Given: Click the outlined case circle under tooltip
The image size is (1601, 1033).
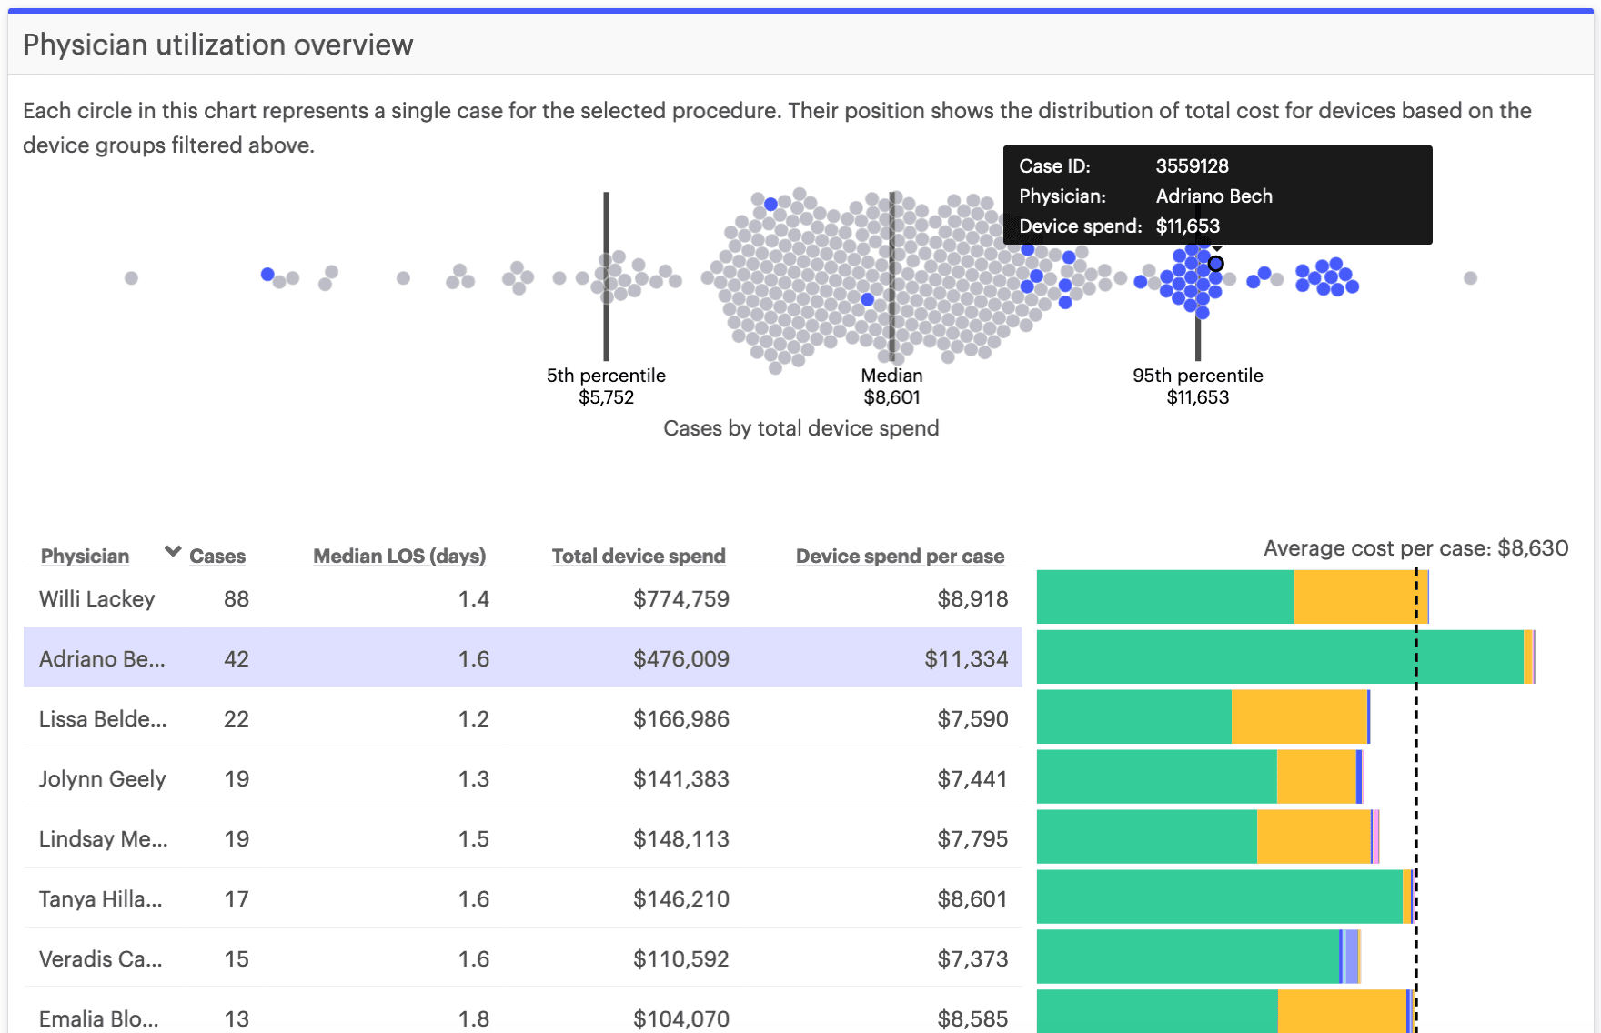Looking at the screenshot, I should coord(1215,264).
